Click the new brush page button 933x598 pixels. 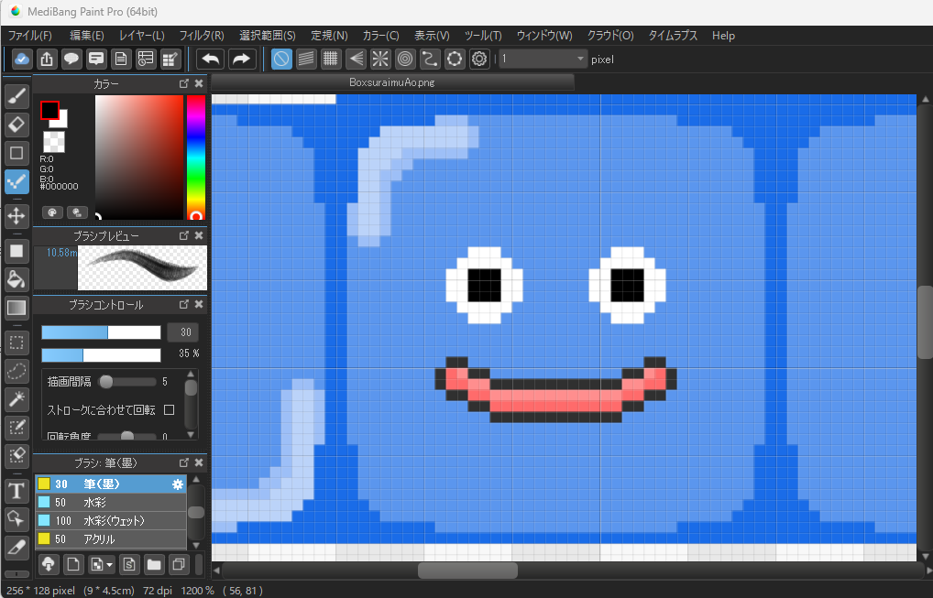73,564
